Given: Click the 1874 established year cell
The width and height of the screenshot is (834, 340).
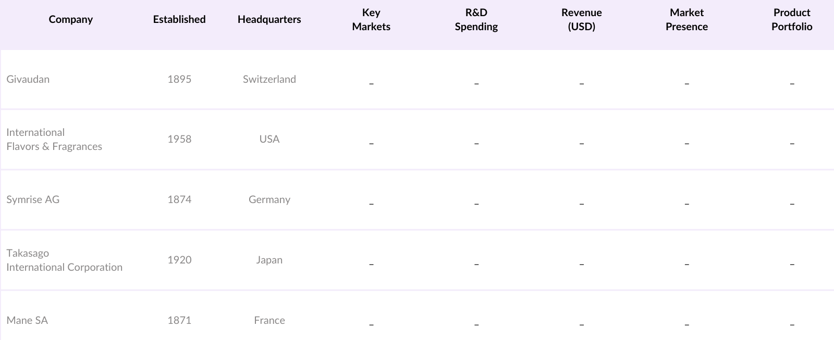Looking at the screenshot, I should pos(179,199).
